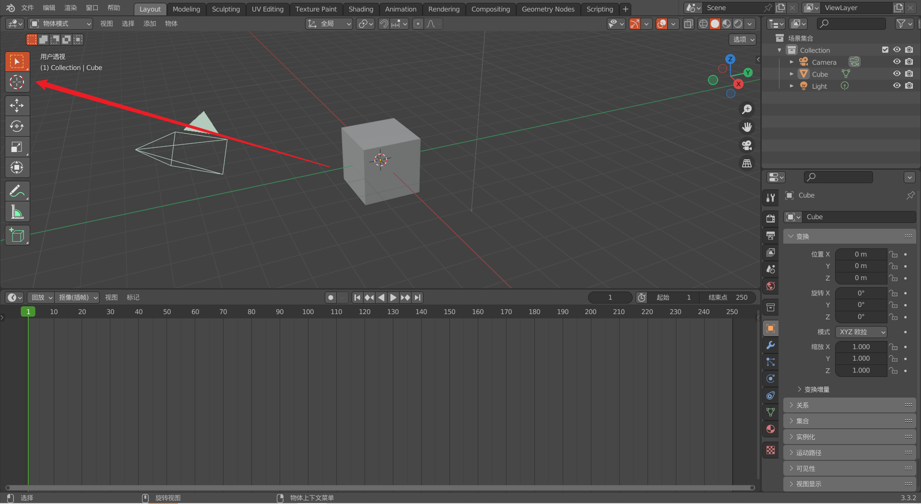The width and height of the screenshot is (921, 504).
Task: Open the 编辑 menu
Action: tap(49, 8)
